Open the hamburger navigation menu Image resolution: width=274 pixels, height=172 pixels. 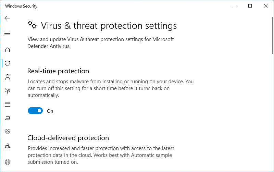point(7,33)
